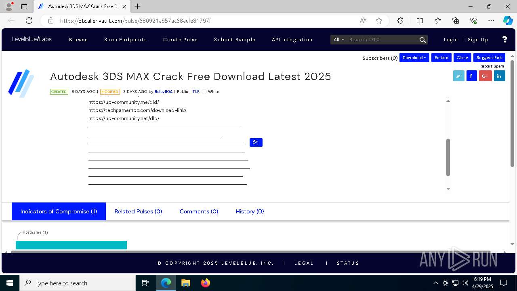Click the description box scrollbar thumb
Image resolution: width=517 pixels, height=291 pixels.
pyautogui.click(x=448, y=157)
